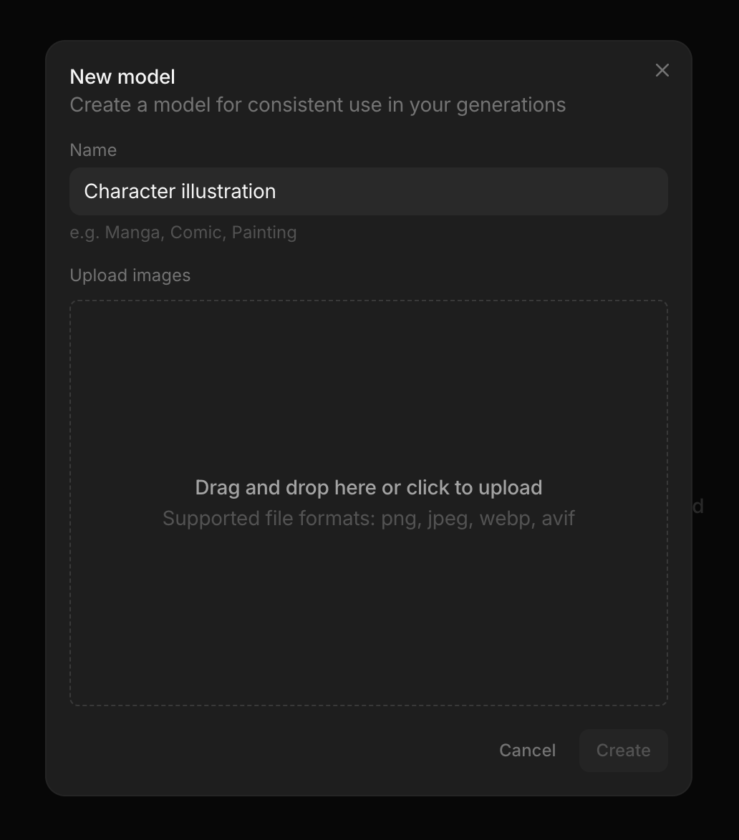Click 'webp' in the supported formats text
739x840 pixels.
coord(505,518)
